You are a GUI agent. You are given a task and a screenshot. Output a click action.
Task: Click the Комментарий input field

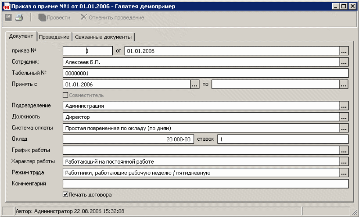point(205,184)
